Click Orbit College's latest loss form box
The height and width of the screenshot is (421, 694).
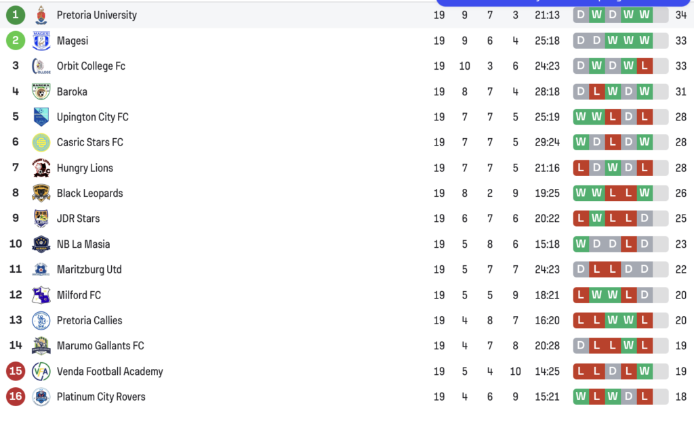click(644, 66)
